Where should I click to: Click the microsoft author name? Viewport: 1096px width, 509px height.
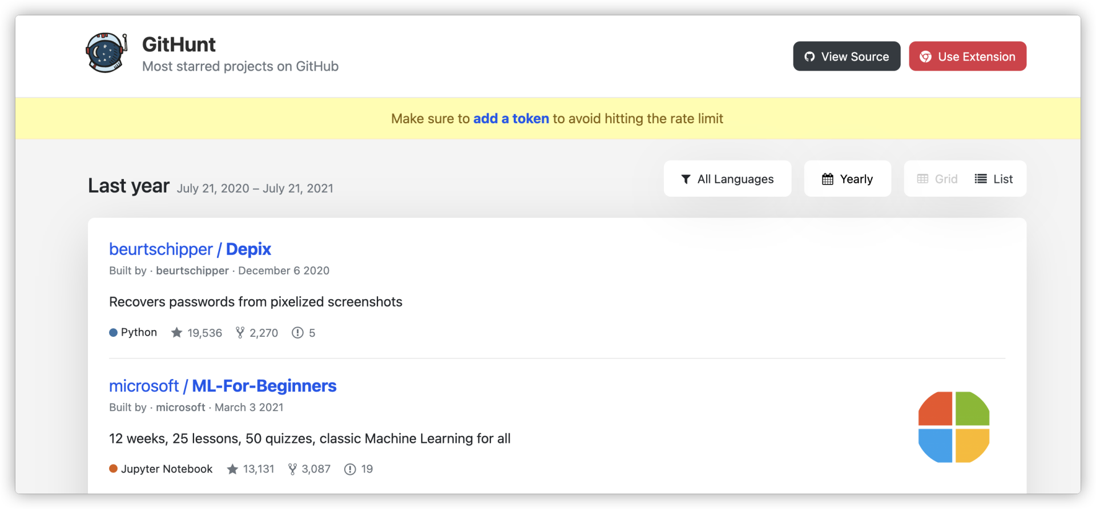[180, 408]
